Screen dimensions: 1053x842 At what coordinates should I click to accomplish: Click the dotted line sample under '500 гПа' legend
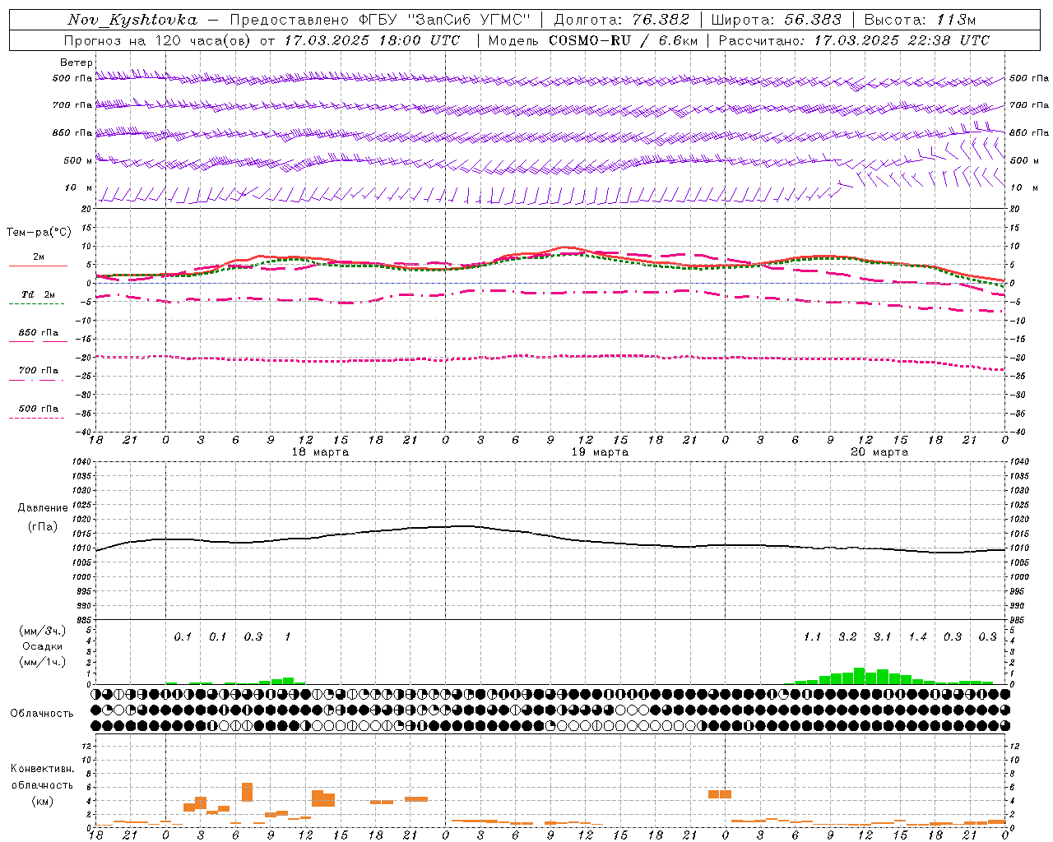coord(36,418)
